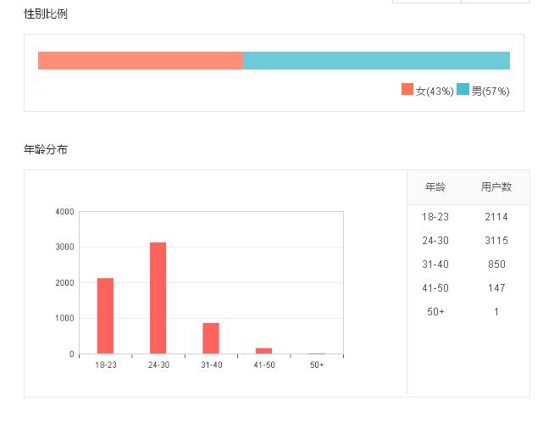Click the 女(43%) legend label
This screenshot has height=423, width=543.
tap(434, 91)
